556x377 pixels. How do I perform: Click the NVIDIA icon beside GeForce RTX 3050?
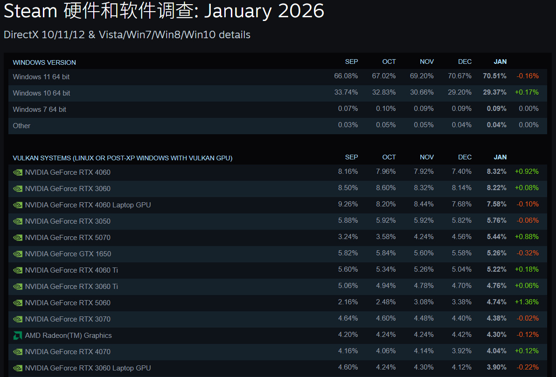[x=18, y=221]
